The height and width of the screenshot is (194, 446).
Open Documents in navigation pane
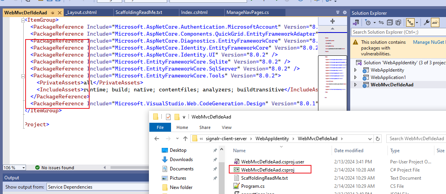pos(182,169)
